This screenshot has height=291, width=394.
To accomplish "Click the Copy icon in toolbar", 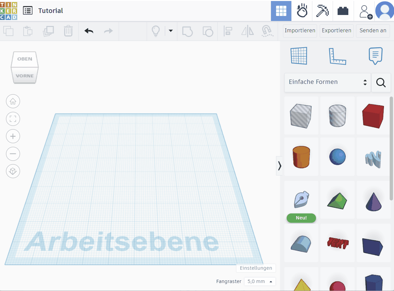I will (9, 31).
